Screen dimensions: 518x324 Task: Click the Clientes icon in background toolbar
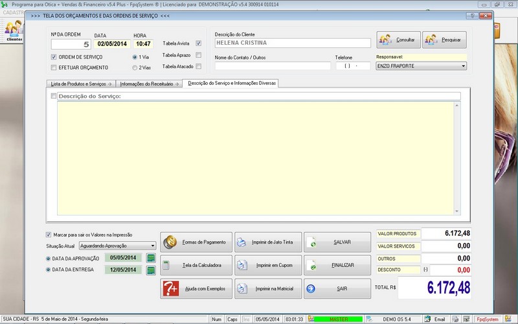(13, 30)
